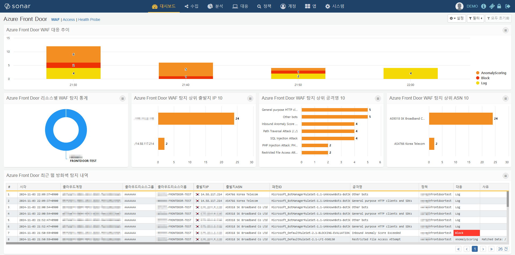Open the 설정 dropdown

tap(457, 18)
